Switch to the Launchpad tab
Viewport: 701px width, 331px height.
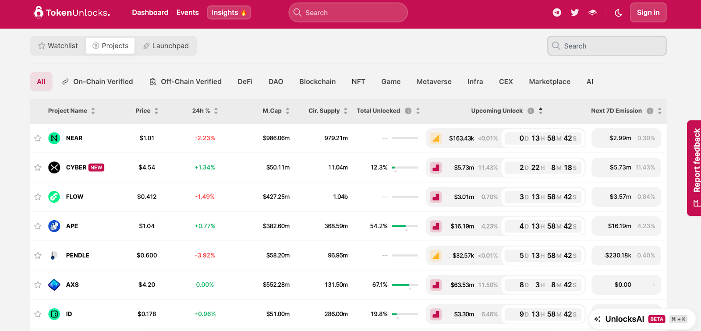coord(166,46)
